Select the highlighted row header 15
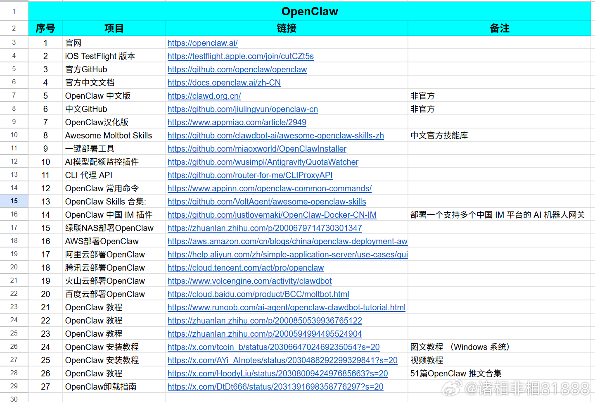This screenshot has width=595, height=402. [x=14, y=201]
